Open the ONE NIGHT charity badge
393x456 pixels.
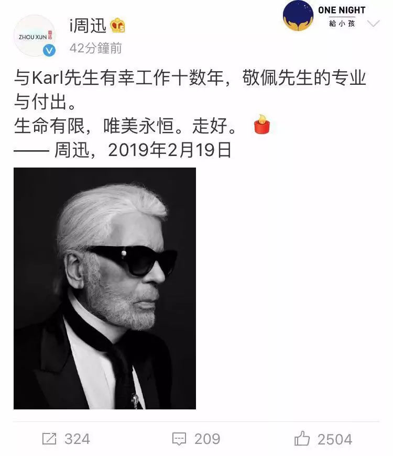(x=324, y=16)
